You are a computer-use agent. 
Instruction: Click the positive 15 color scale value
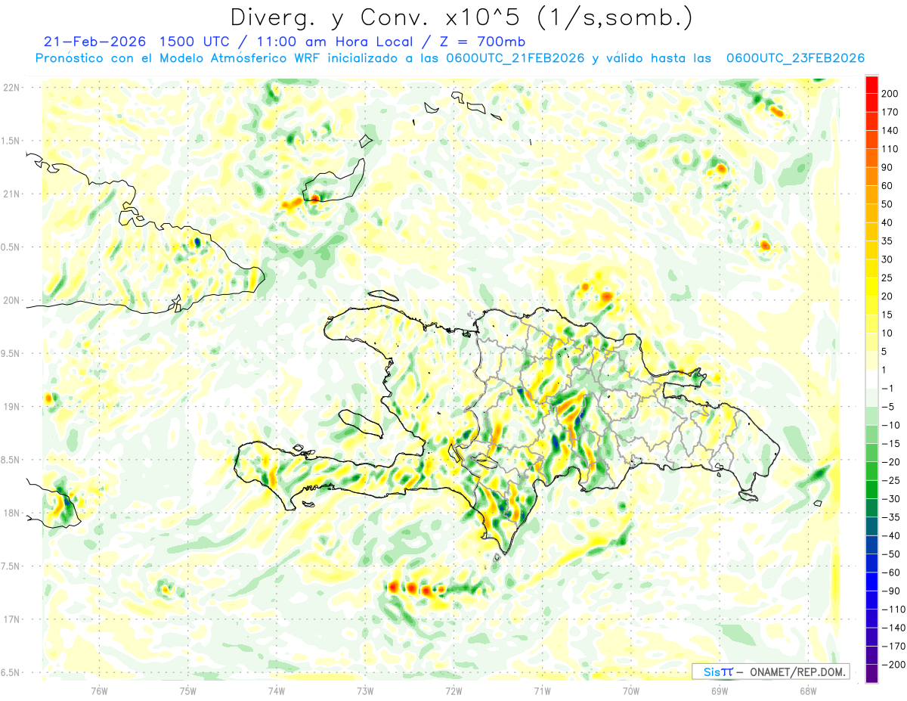pyautogui.click(x=888, y=315)
